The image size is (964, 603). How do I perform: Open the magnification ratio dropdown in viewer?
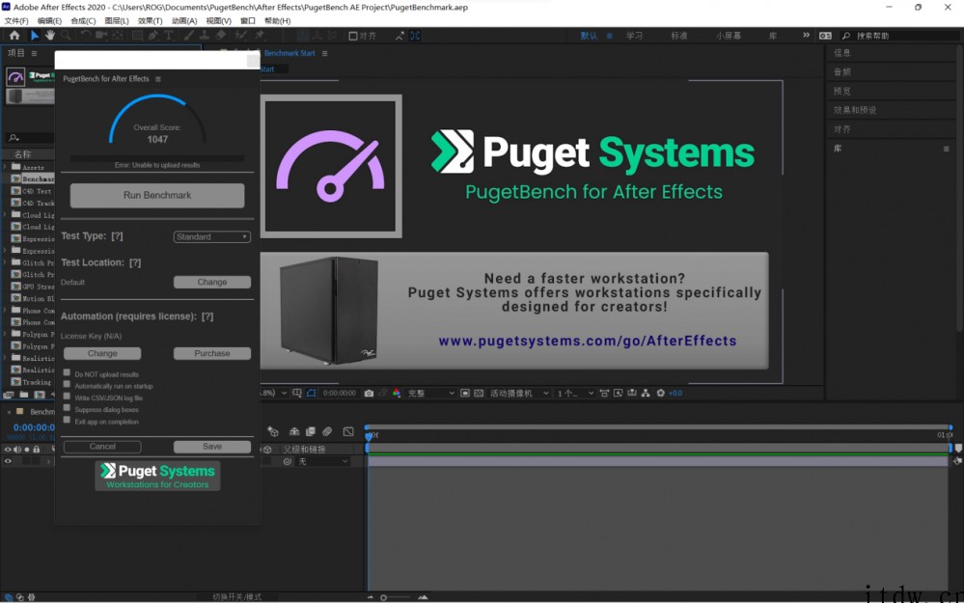tap(274, 394)
